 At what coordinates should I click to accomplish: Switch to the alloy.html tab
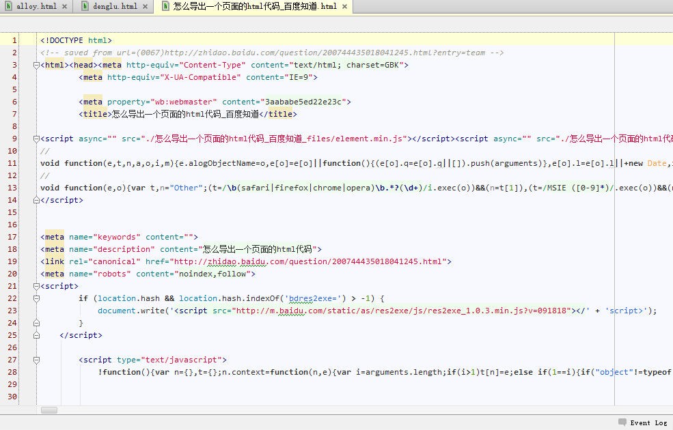pos(36,6)
